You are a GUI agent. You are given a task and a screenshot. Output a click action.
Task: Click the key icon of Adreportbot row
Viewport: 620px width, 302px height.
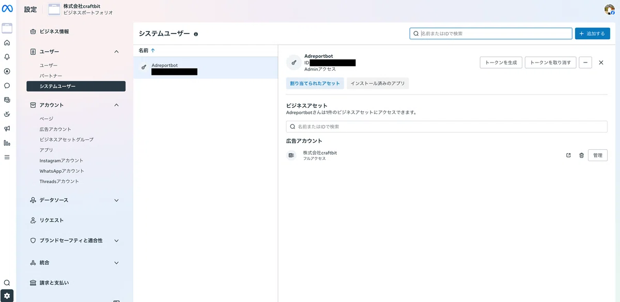click(x=144, y=67)
